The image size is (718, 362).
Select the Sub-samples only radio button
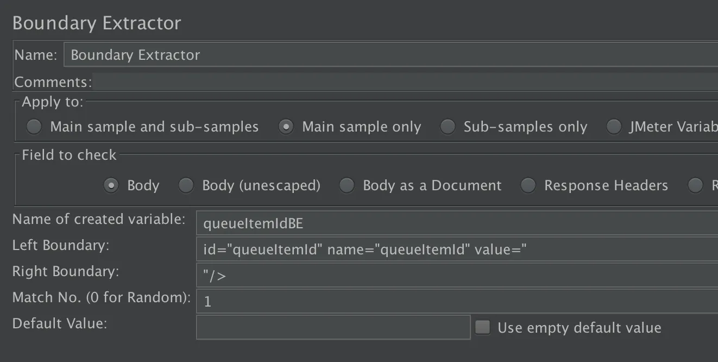click(448, 127)
